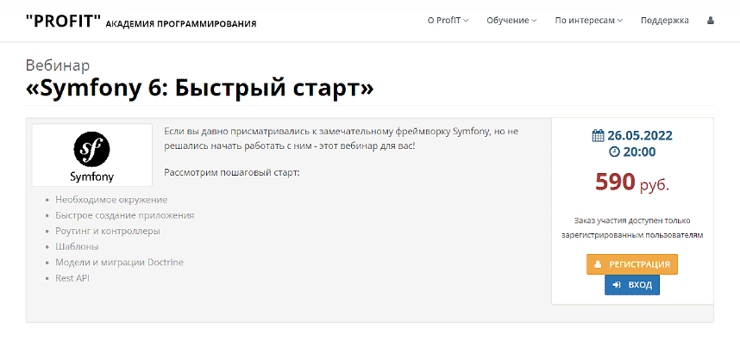
Task: Click the «Вебинар» label above the title
Action: click(58, 65)
